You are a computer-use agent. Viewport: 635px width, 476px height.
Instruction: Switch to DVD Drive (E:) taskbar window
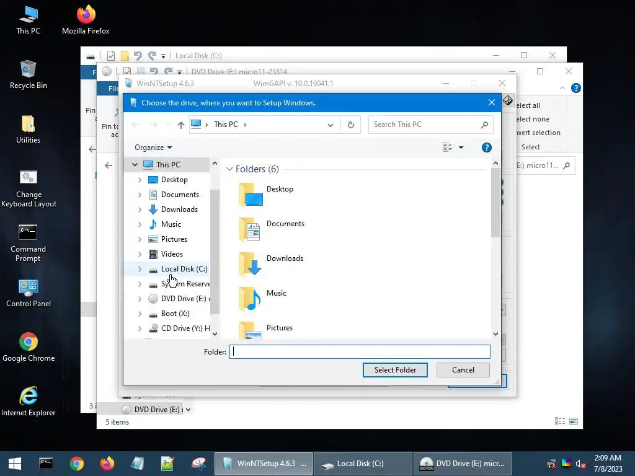[463, 464]
